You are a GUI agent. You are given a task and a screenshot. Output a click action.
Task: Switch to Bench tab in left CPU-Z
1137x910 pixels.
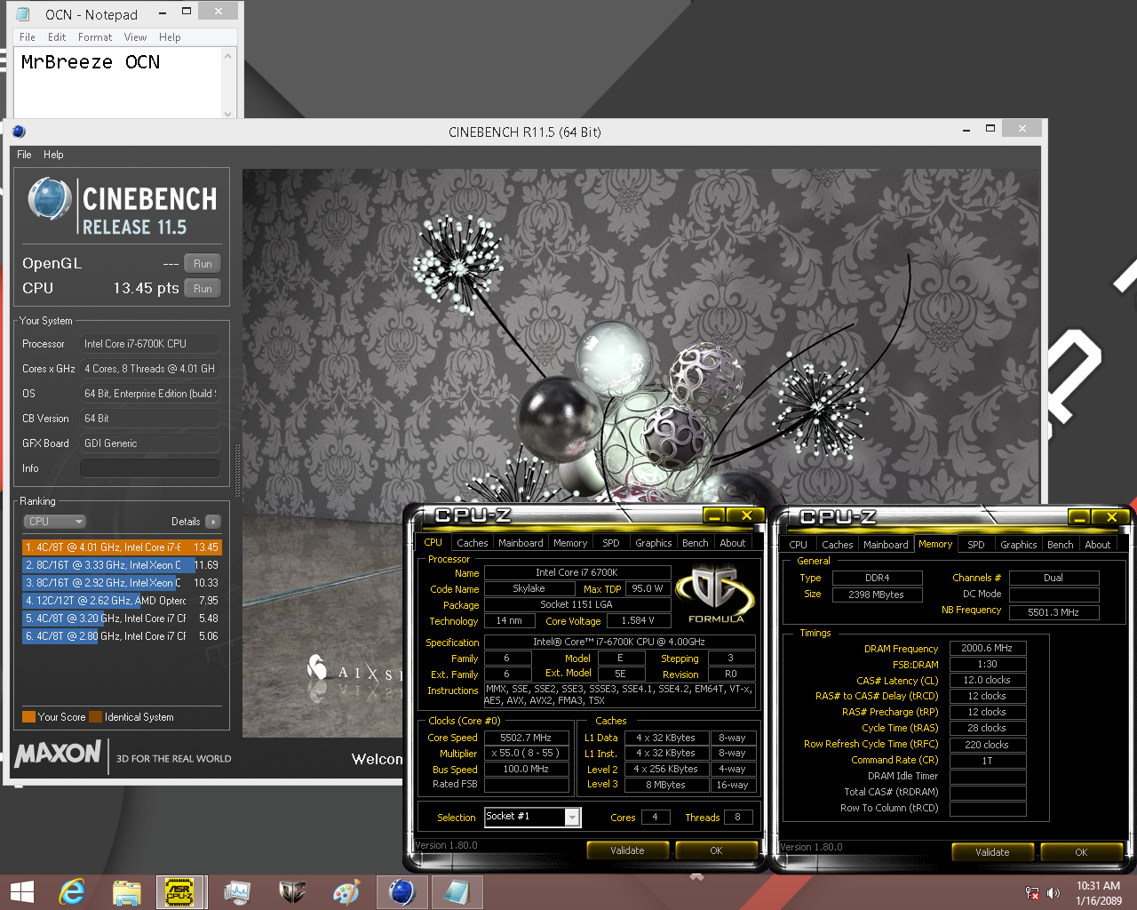pos(696,543)
